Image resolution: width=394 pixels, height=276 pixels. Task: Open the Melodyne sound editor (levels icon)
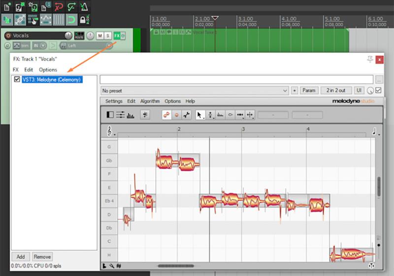[131, 115]
